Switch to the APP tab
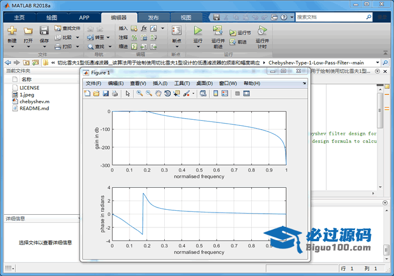The image size is (394, 276). coord(84,18)
